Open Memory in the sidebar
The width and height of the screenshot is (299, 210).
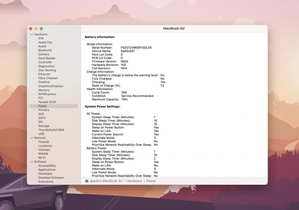click(x=44, y=90)
